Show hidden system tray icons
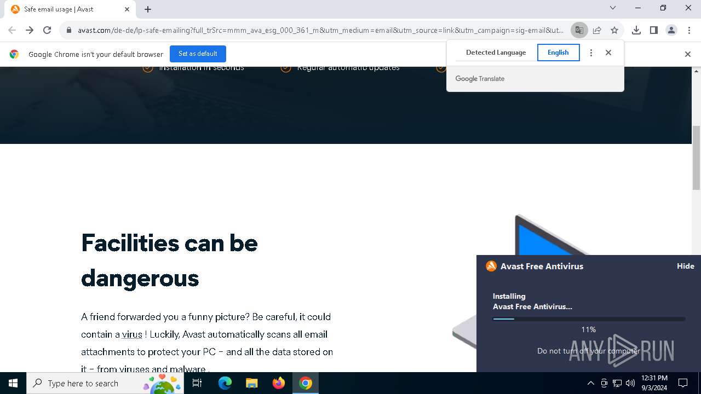The height and width of the screenshot is (394, 701). 590,383
